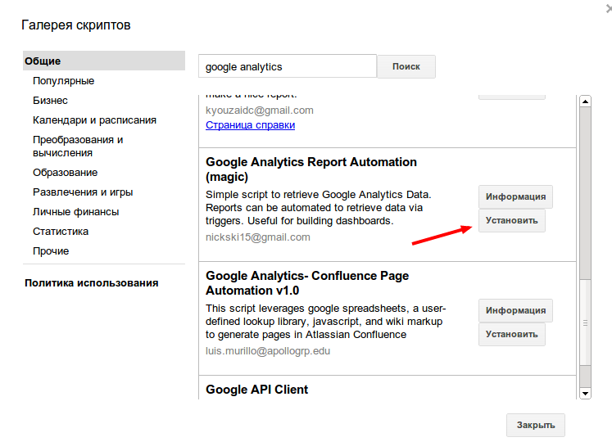This screenshot has width=612, height=442.
Task: Select the Образование category
Action: (x=65, y=172)
